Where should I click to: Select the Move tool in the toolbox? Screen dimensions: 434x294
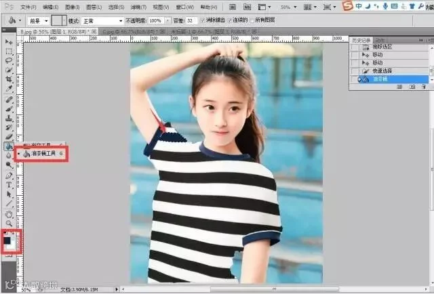(9, 42)
